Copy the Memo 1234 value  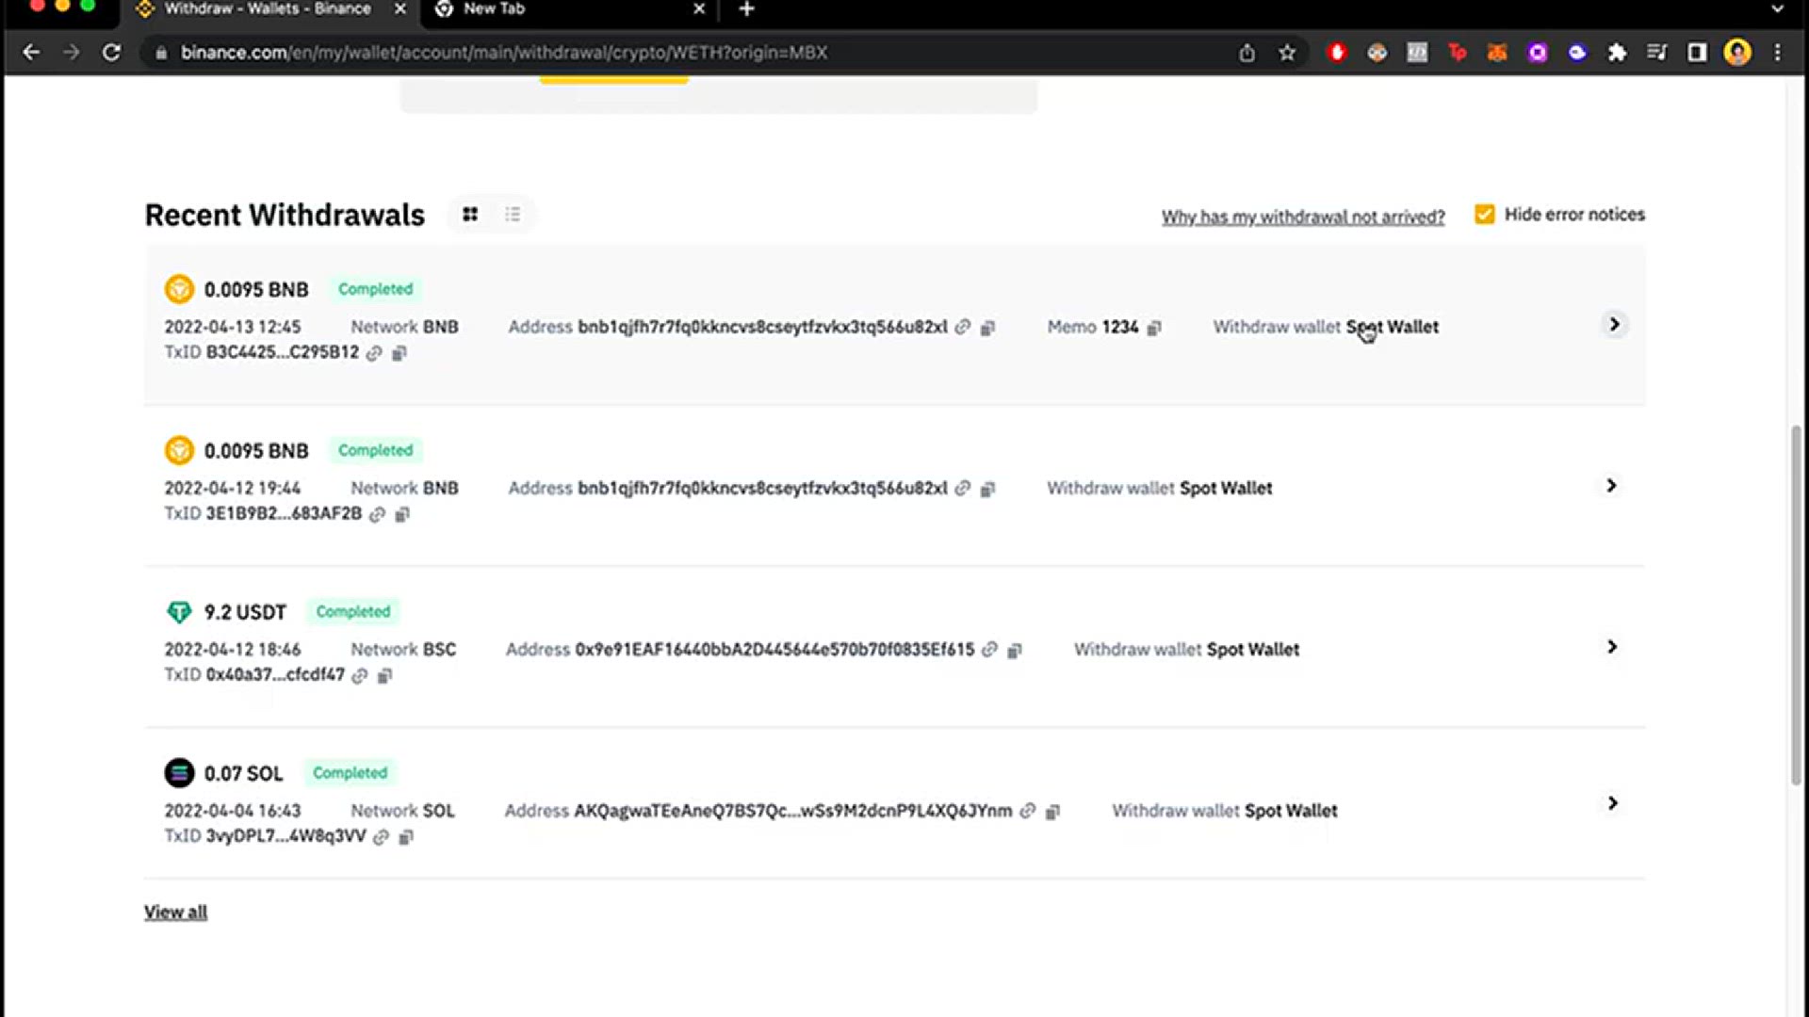[x=1154, y=328]
